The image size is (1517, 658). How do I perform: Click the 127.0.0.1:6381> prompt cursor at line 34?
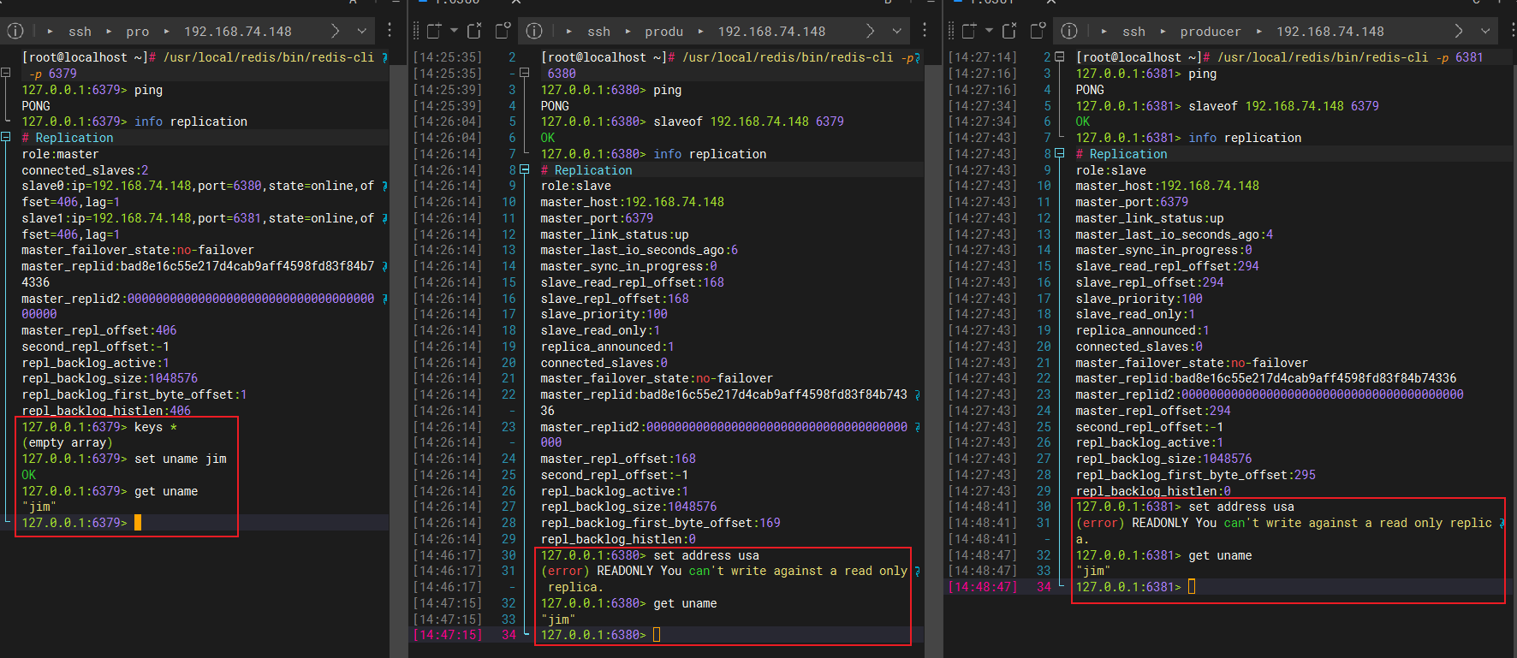click(x=1192, y=587)
